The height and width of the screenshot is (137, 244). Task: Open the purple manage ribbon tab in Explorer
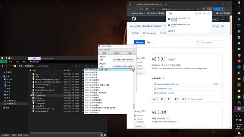(x=34, y=58)
